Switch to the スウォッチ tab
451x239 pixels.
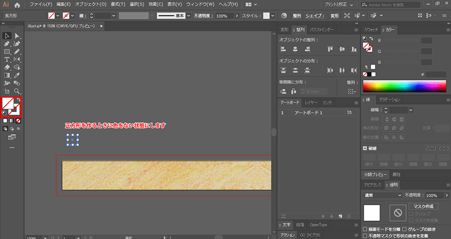tap(371, 30)
